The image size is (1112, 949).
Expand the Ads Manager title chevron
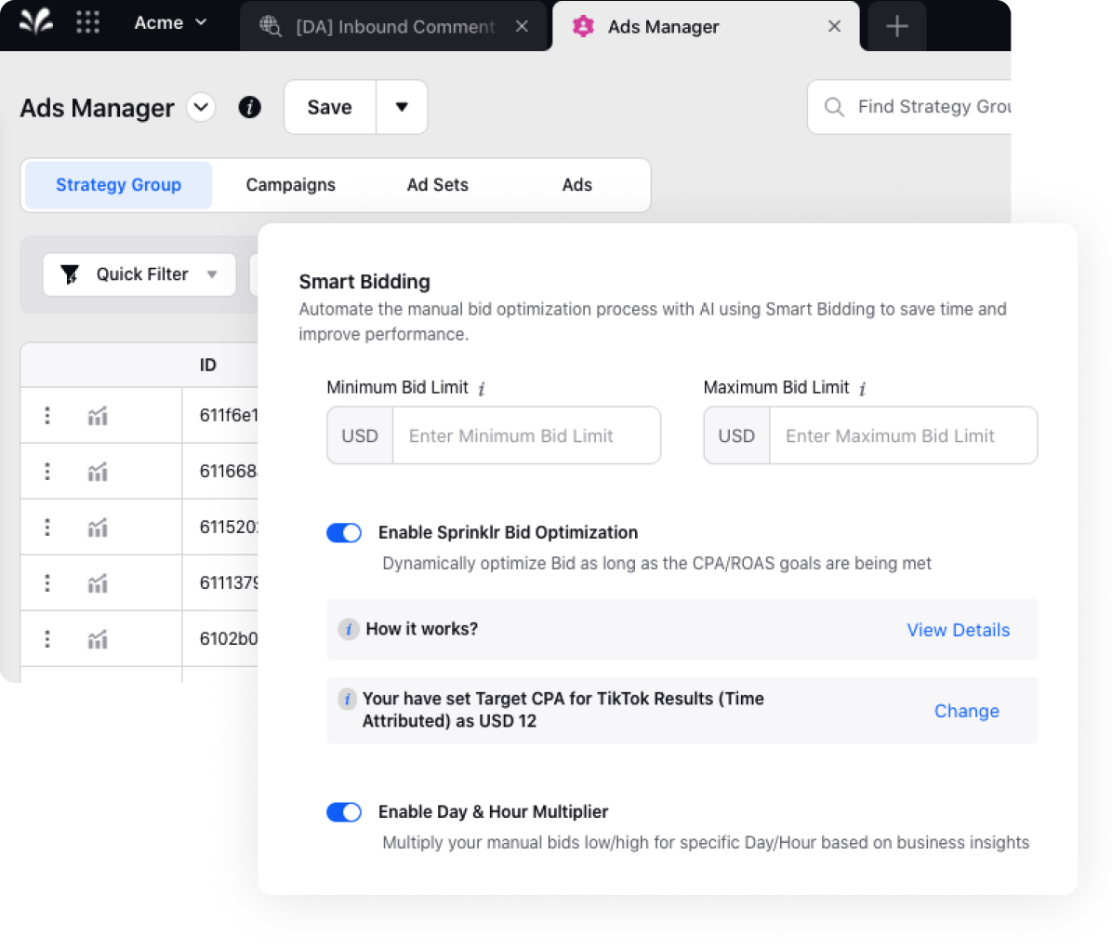coord(202,107)
